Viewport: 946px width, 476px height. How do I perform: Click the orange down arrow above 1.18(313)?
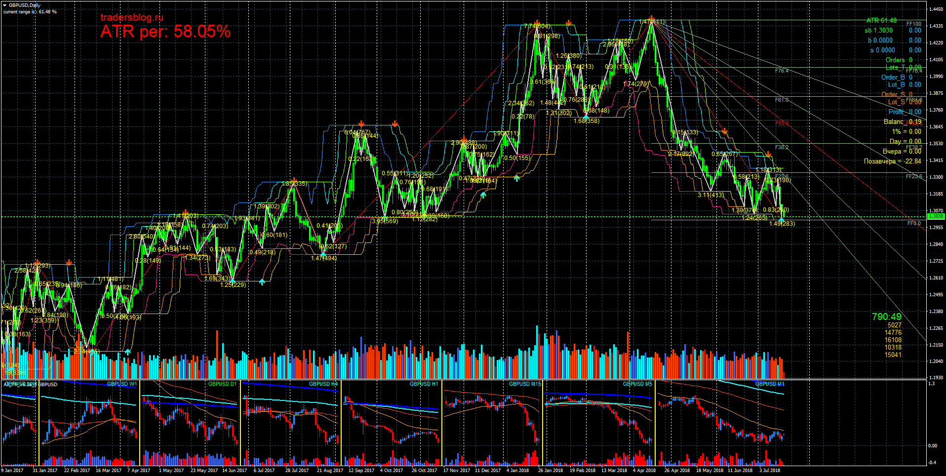(768, 155)
